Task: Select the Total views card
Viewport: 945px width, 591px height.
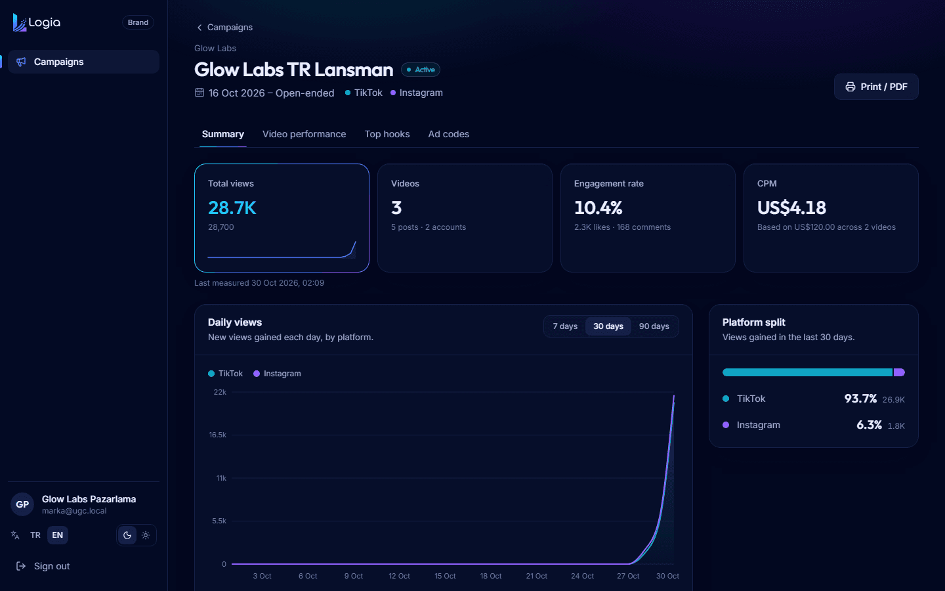Action: tap(282, 218)
